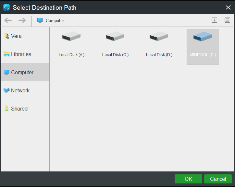Select Computer in the sidebar
Screen dimensions: 235x187
pos(25,72)
